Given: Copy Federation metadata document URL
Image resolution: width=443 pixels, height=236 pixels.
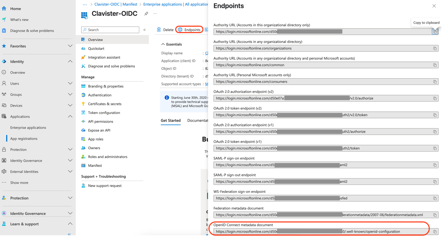Looking at the screenshot, I should tap(435, 215).
